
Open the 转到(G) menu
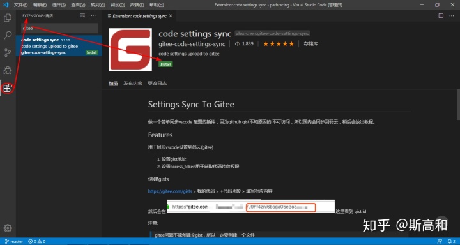(x=98, y=5)
